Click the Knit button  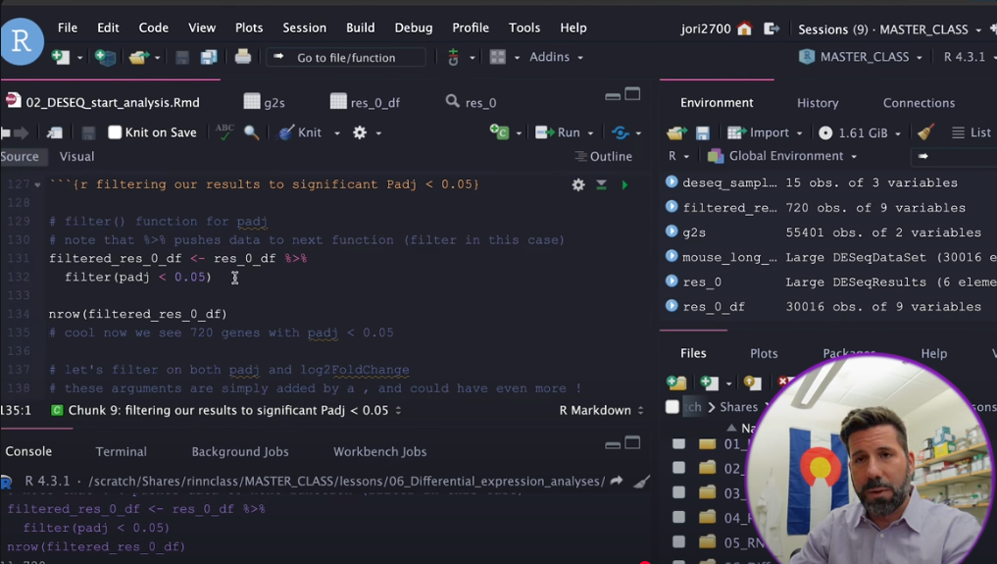(x=301, y=132)
